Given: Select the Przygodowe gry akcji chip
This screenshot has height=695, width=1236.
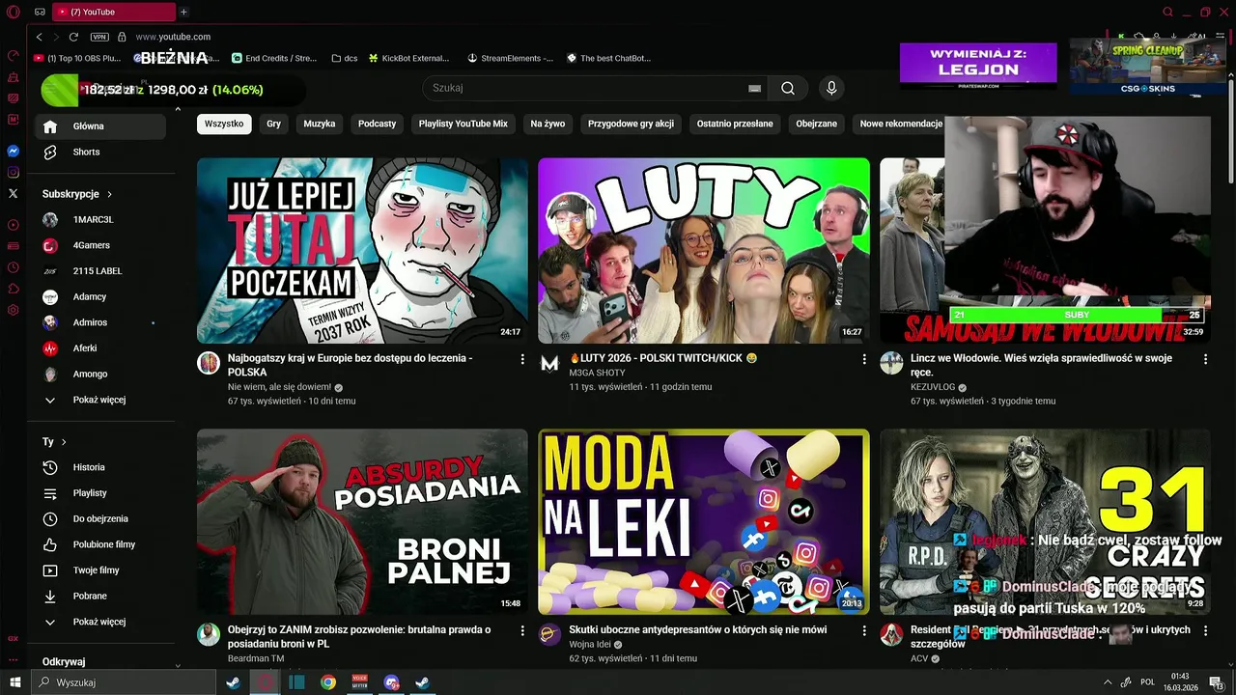Looking at the screenshot, I should 631,124.
